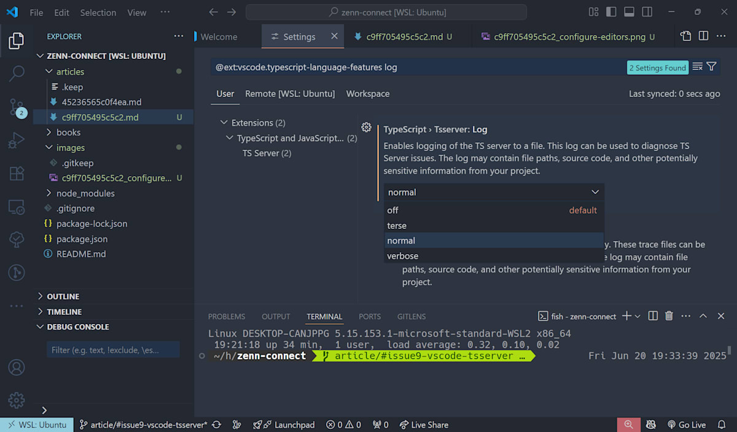Switch to the Welcome tab

click(219, 37)
